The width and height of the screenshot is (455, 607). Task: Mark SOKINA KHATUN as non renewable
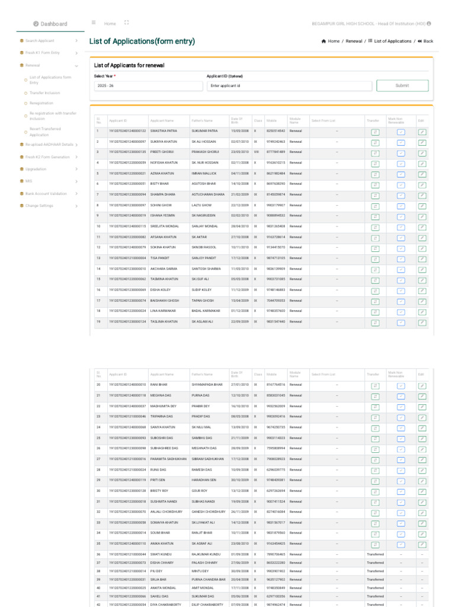coord(401,248)
